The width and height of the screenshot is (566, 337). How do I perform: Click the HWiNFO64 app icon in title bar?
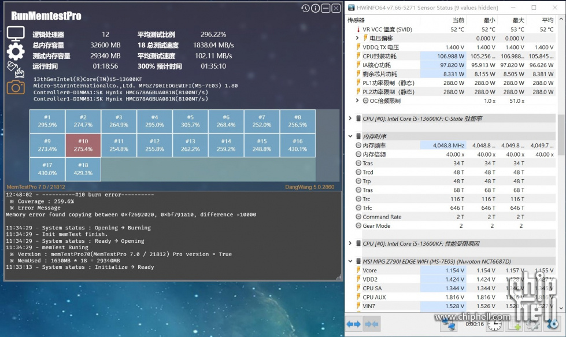tap(352, 8)
